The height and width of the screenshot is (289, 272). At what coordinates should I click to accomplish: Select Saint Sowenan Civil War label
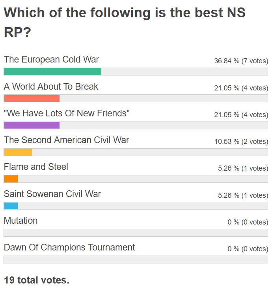(x=52, y=194)
